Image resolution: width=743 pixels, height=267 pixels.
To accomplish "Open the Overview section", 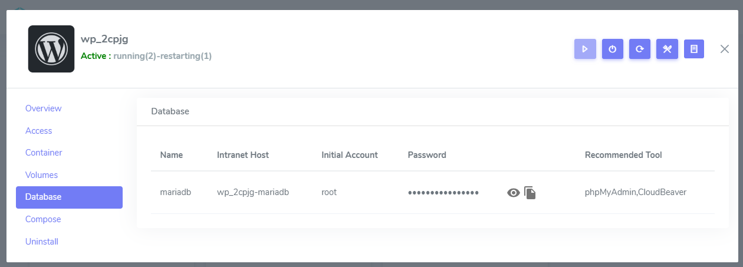I will 44,108.
